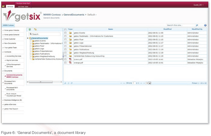Open getsix eServices navigation link
Image resolution: width=211 pixels, height=136 pixels.
click(x=10, y=105)
